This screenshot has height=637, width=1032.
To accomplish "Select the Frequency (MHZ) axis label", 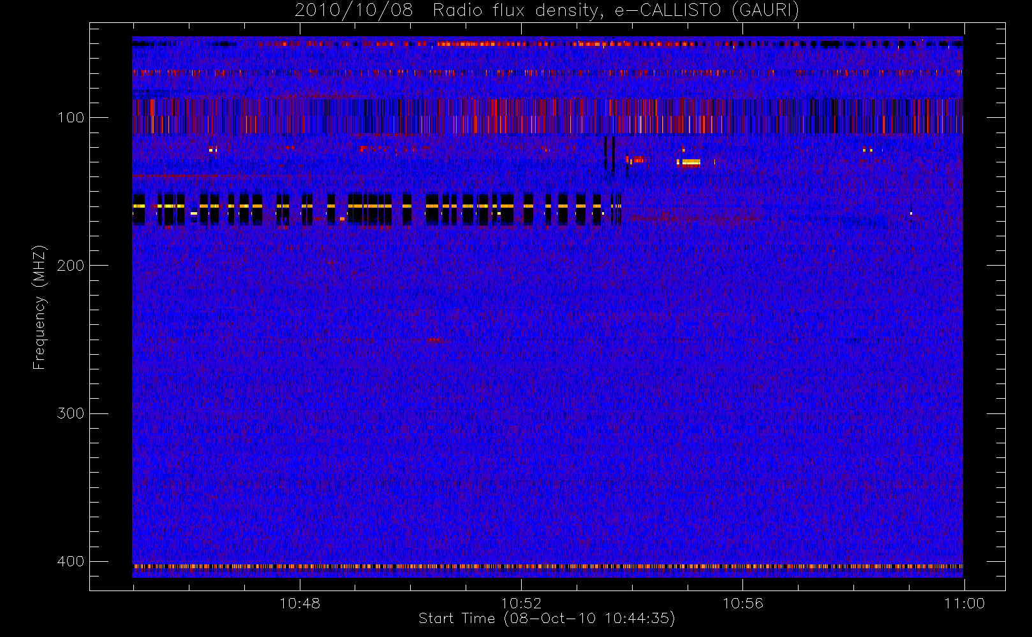I will 40,307.
